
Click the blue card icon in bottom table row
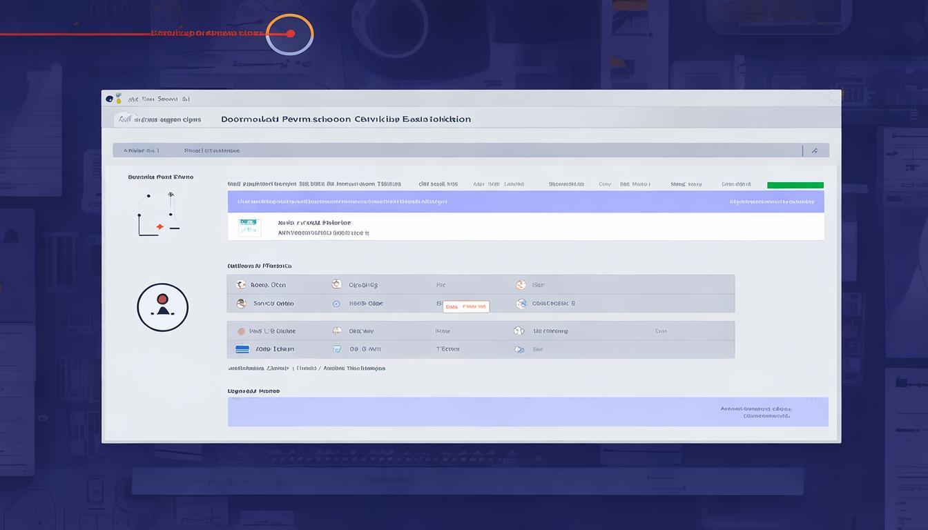(242, 349)
